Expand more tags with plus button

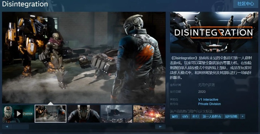(x=242, y=116)
